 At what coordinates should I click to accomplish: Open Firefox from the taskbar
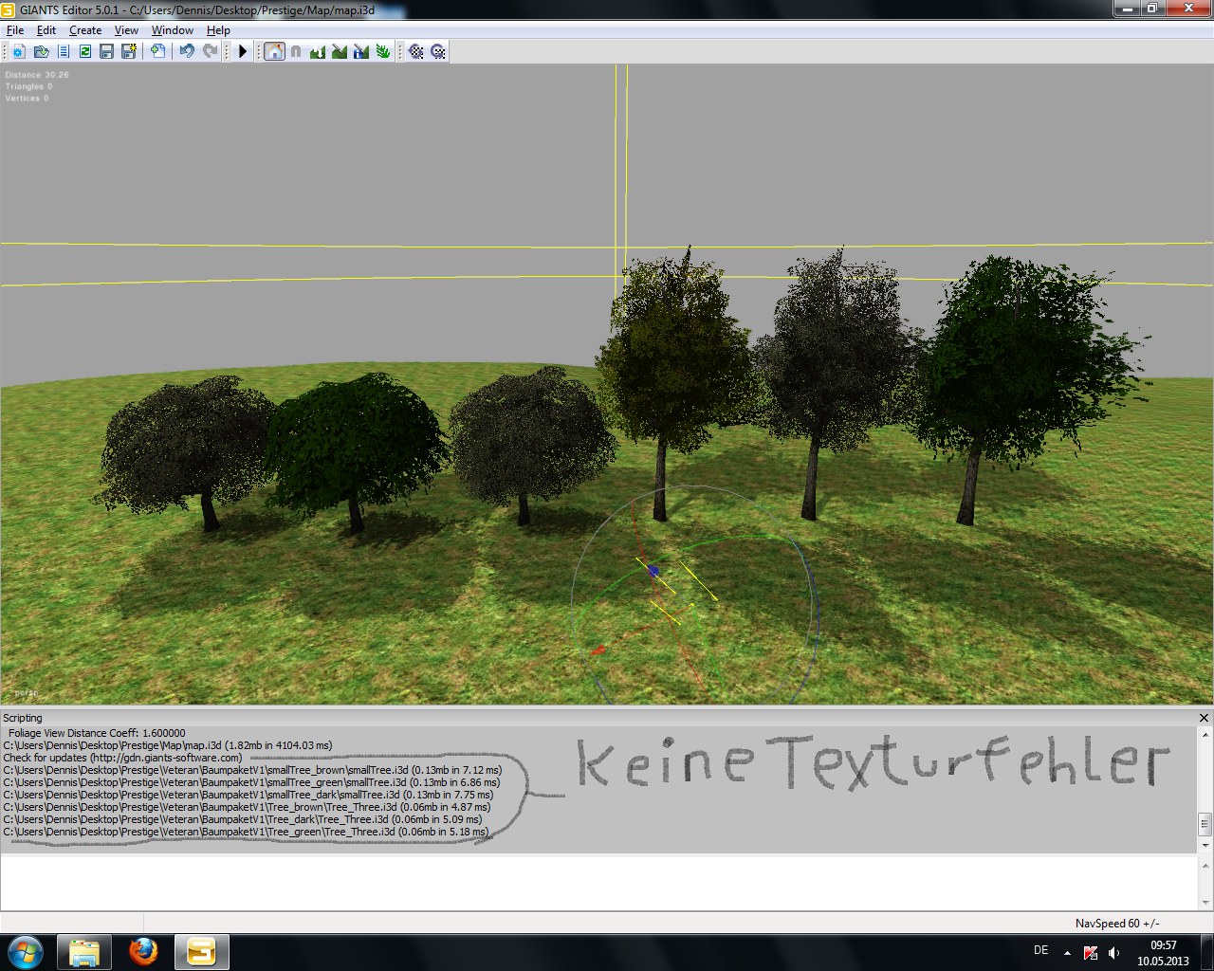143,951
